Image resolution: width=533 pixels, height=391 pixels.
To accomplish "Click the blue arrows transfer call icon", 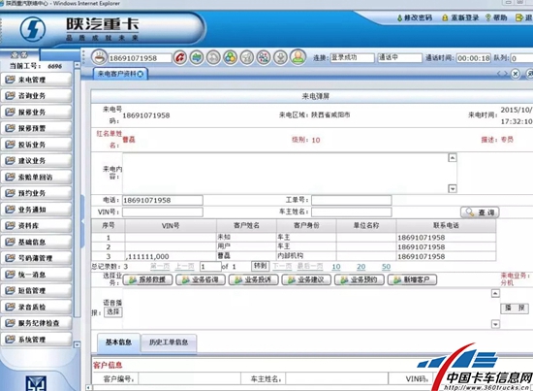I will [x=197, y=57].
